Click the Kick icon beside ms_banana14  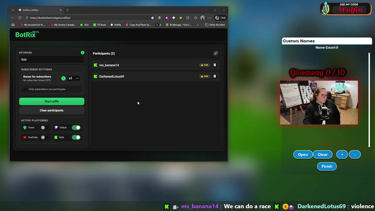95,65
